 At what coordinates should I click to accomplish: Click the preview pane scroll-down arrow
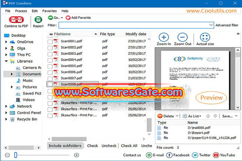[x=238, y=107]
